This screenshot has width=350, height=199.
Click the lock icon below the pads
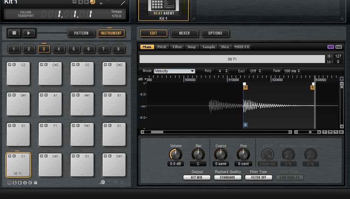(35, 182)
